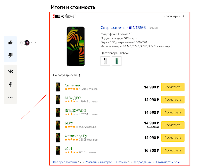Open the 'Смартфон realme 6i 4/128GB' link
The height and width of the screenshot is (167, 202).
click(x=123, y=28)
